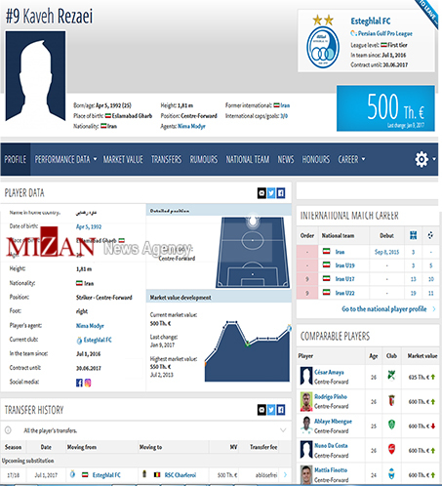The width and height of the screenshot is (442, 486).
Task: Open player's Instagram social media icon
Action: tap(88, 383)
